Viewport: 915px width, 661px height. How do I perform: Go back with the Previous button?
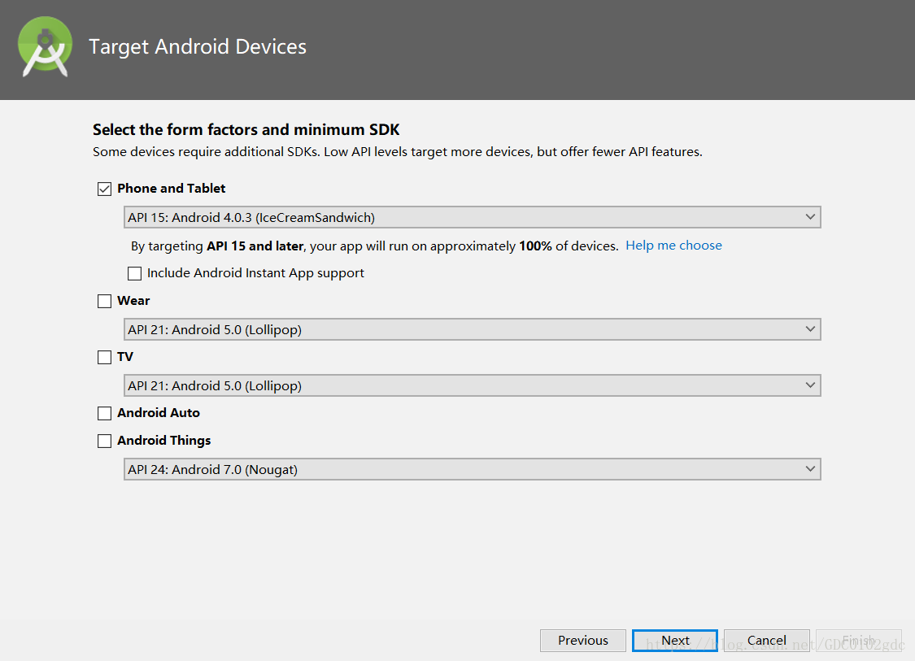pyautogui.click(x=583, y=640)
